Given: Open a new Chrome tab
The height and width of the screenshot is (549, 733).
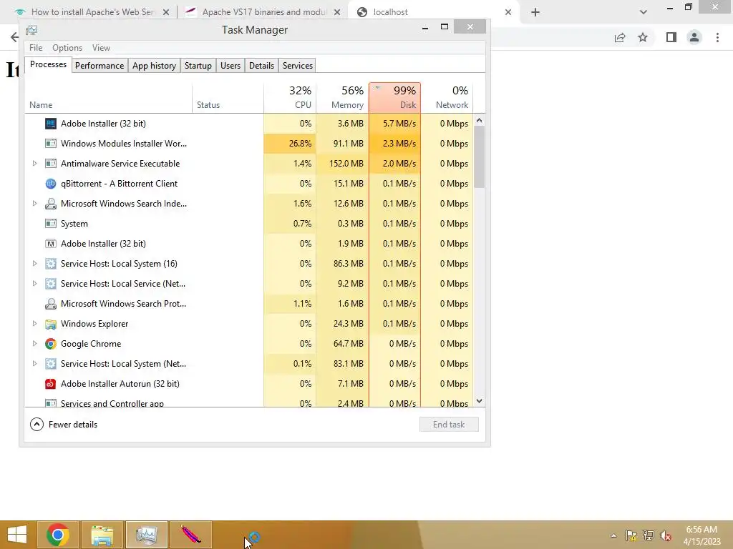Looking at the screenshot, I should [535, 12].
